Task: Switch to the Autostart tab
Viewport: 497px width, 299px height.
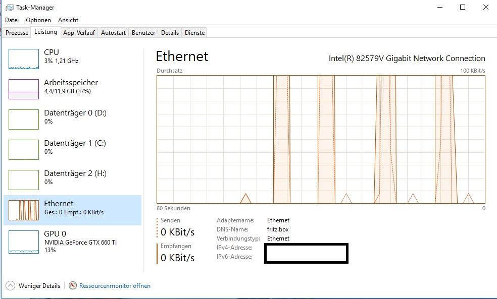Action: coord(113,33)
